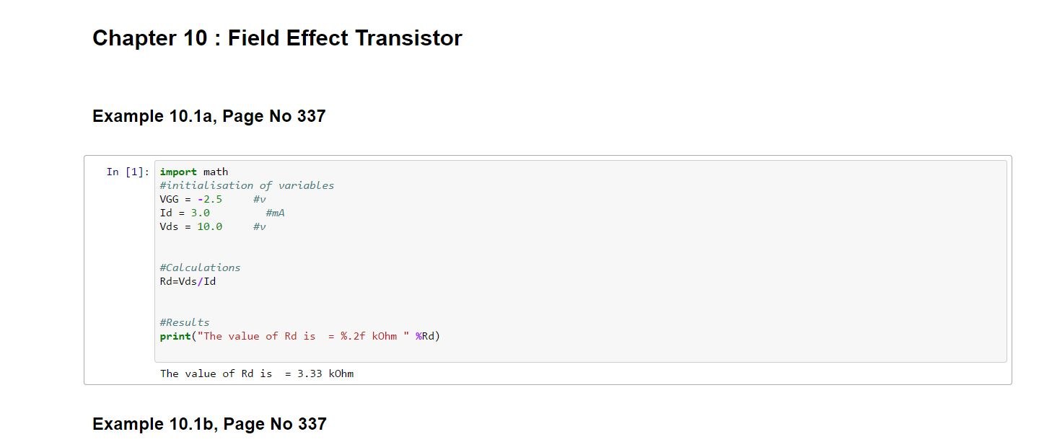Screen dimensions: 1039x442
Task: Click the Example 10.1a heading
Action: [209, 116]
